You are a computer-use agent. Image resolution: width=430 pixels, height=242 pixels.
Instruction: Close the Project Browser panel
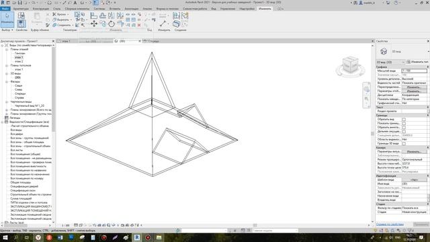point(53,41)
